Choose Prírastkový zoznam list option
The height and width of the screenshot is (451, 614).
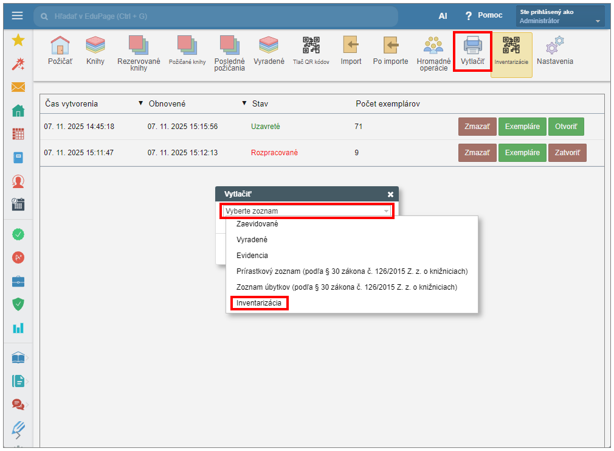point(351,271)
